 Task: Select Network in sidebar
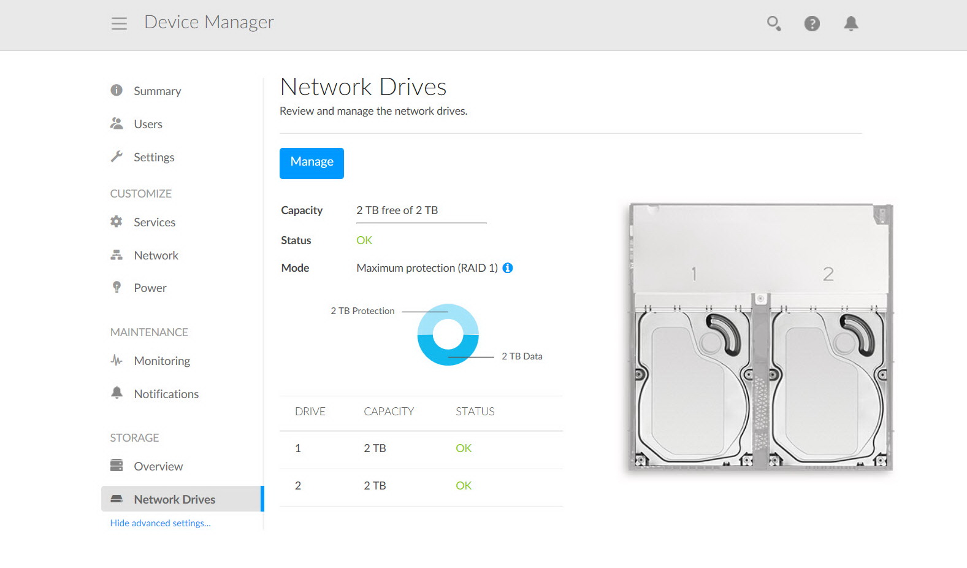click(156, 255)
